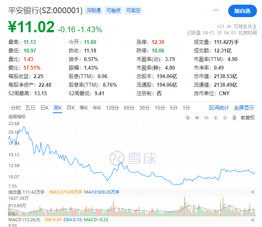Click the MACD (12,26,9) label

pyautogui.click(x=24, y=220)
